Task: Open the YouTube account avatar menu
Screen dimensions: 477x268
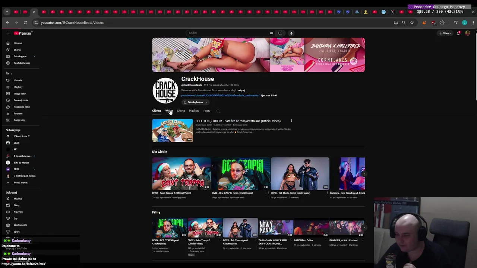Action: pos(468,33)
